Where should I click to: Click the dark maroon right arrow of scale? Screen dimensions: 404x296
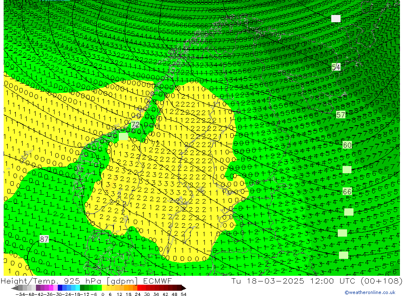click(184, 288)
